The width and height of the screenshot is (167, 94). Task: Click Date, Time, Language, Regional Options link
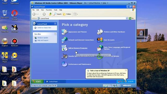(x=117, y=48)
